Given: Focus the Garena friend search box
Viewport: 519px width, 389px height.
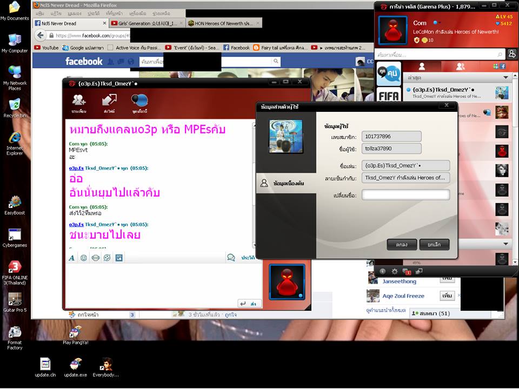Looking at the screenshot, I should [440, 54].
